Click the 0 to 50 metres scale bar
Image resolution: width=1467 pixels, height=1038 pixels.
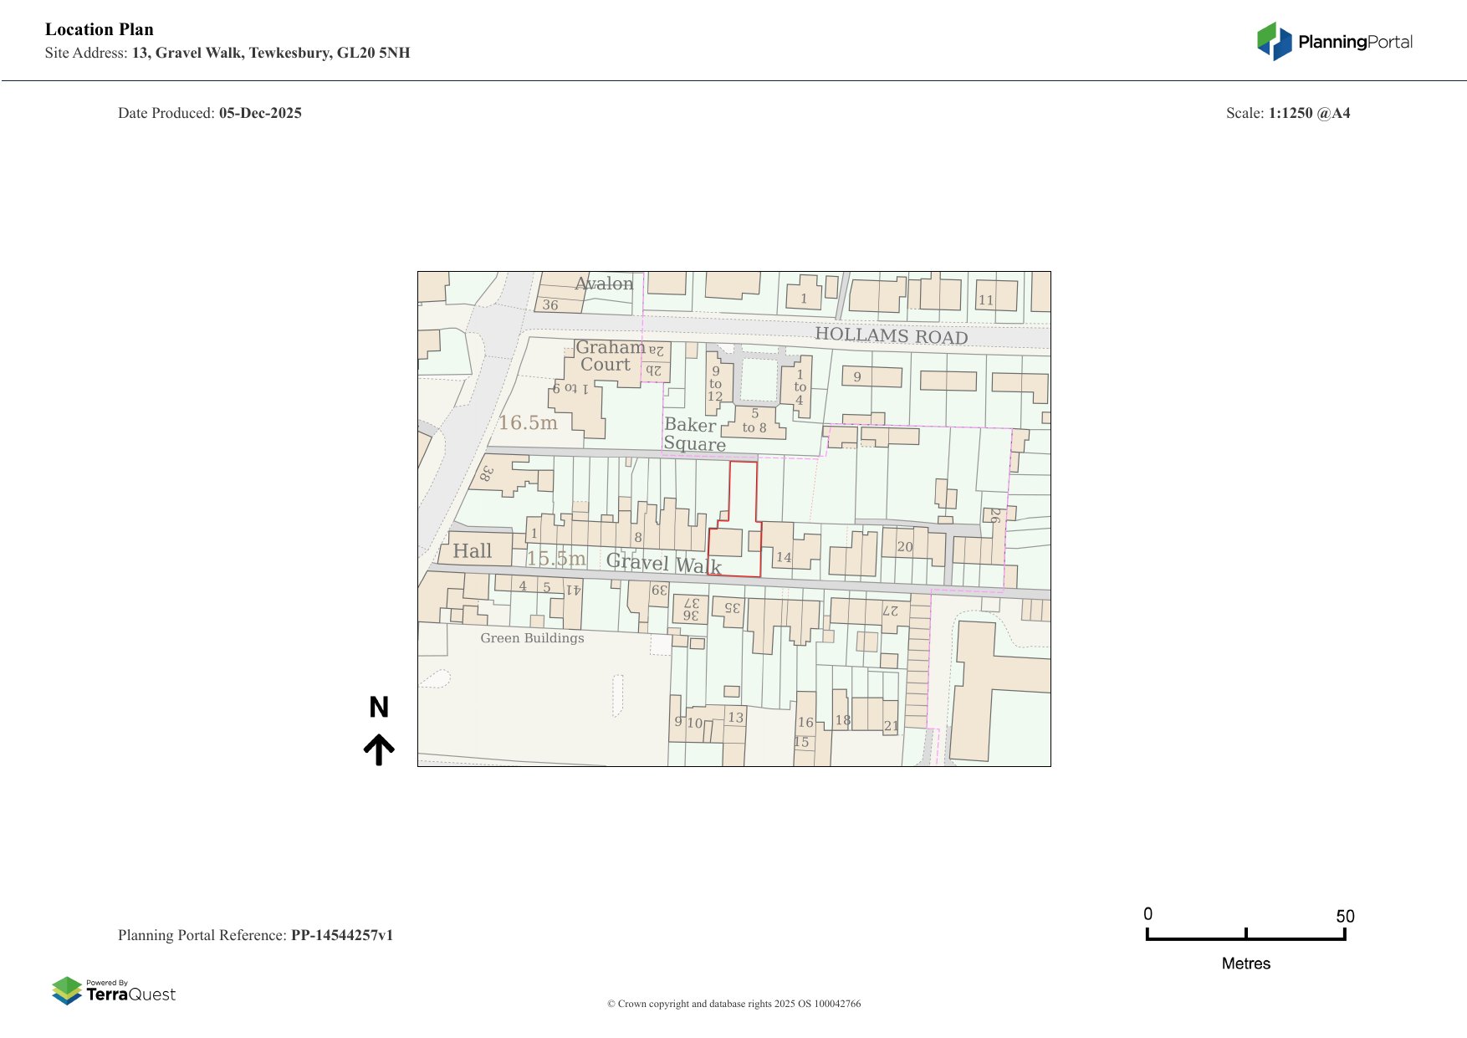[1245, 935]
